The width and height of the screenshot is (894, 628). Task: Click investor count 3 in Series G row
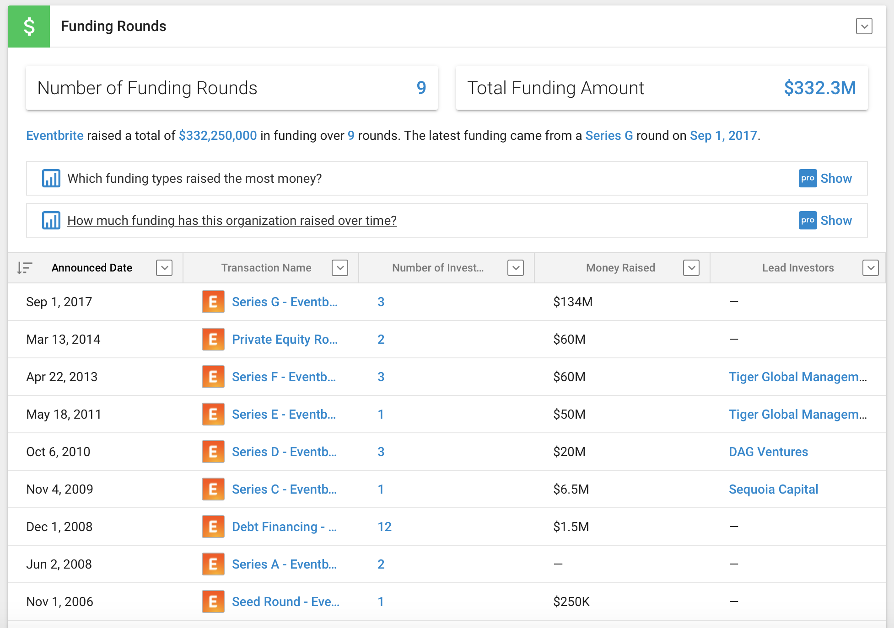tap(381, 302)
